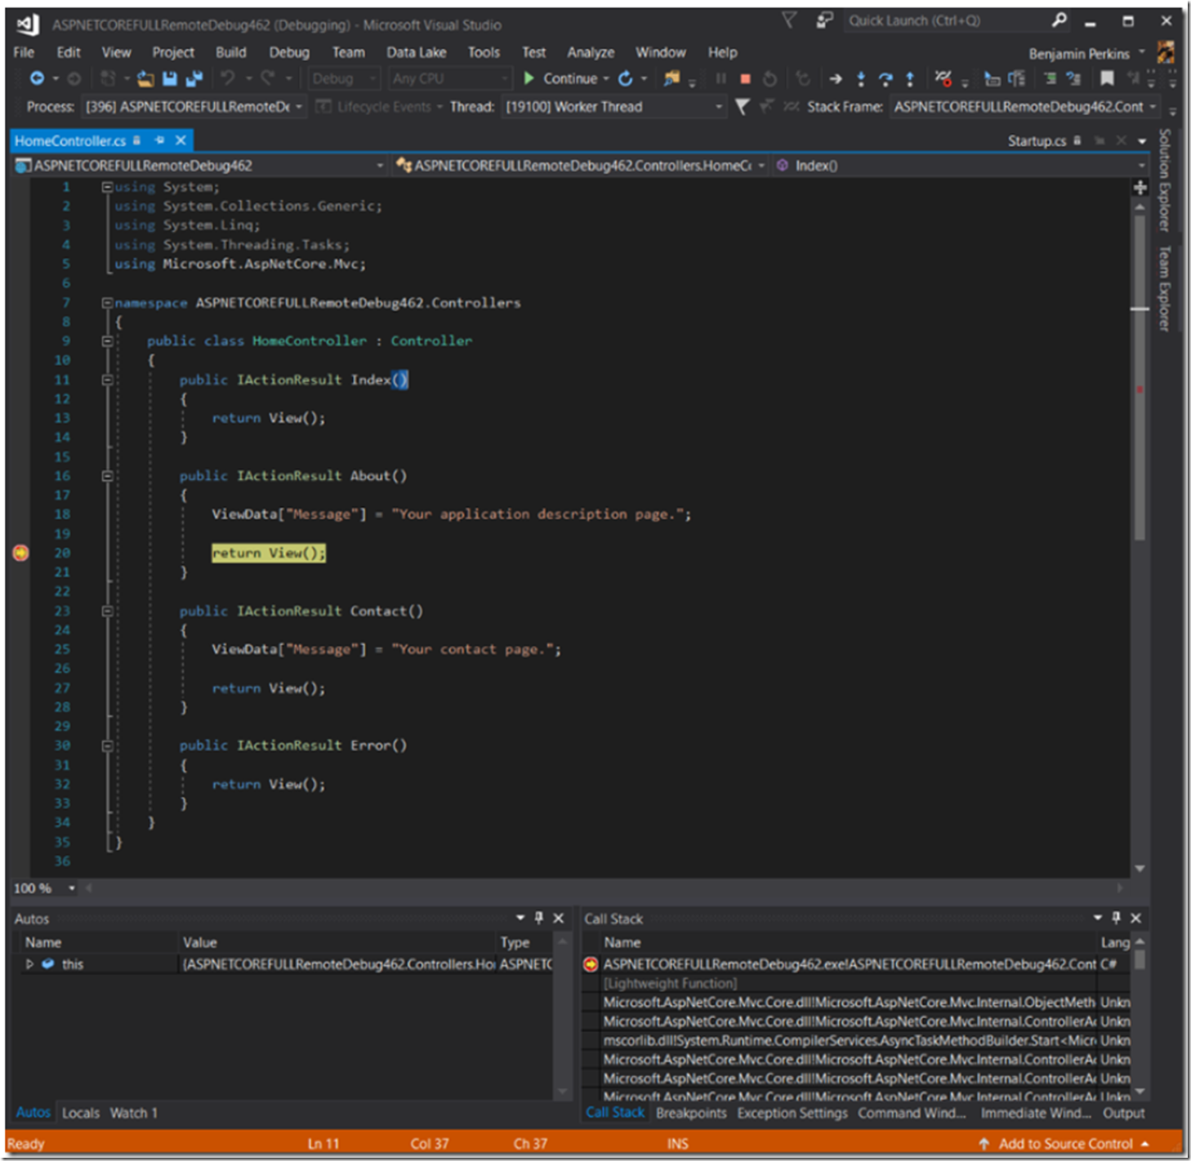Open the Team Explorer side tab
Screen dimensions: 1191x1161
click(1165, 288)
